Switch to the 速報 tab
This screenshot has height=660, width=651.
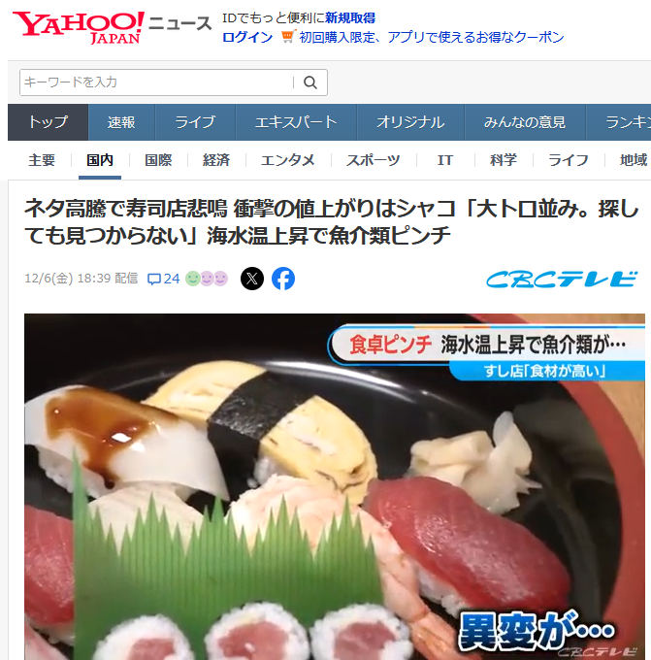click(121, 122)
